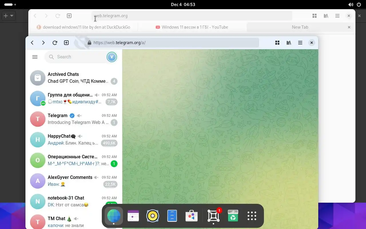This screenshot has height=229, width=366.
Task: Open the Операционные Системы chat
Action: (x=74, y=160)
